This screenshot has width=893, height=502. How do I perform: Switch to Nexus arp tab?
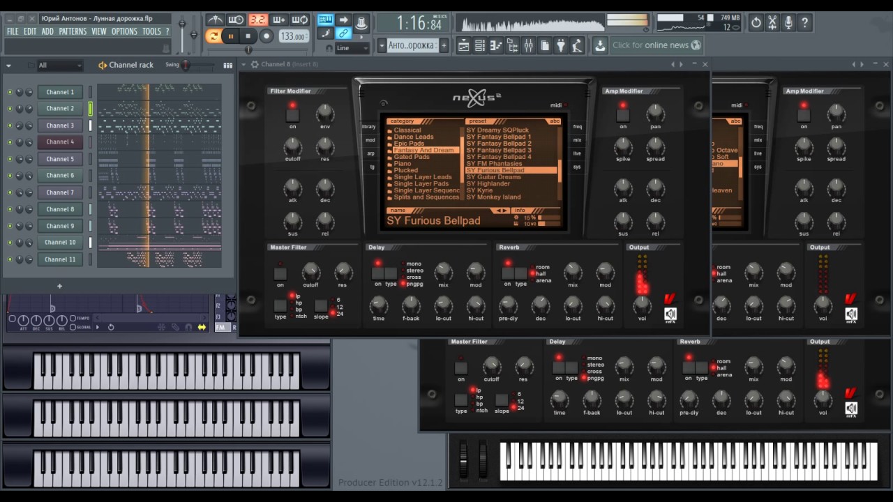click(x=370, y=153)
